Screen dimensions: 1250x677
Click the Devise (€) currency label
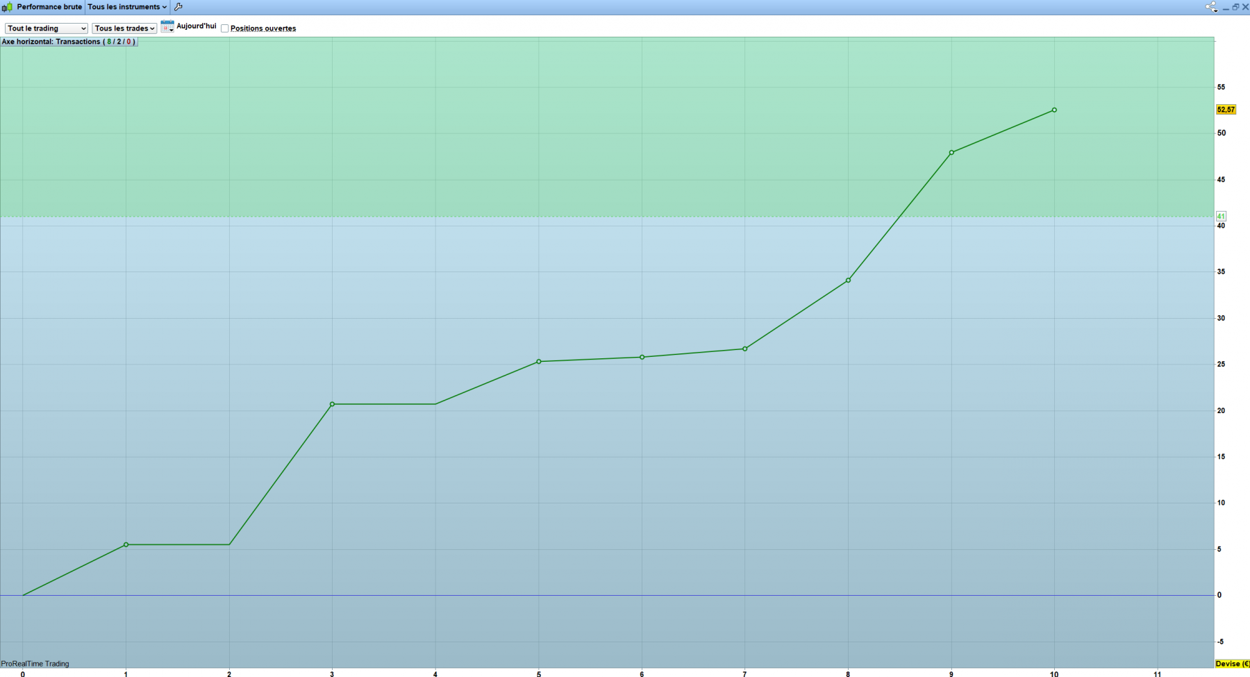1232,664
